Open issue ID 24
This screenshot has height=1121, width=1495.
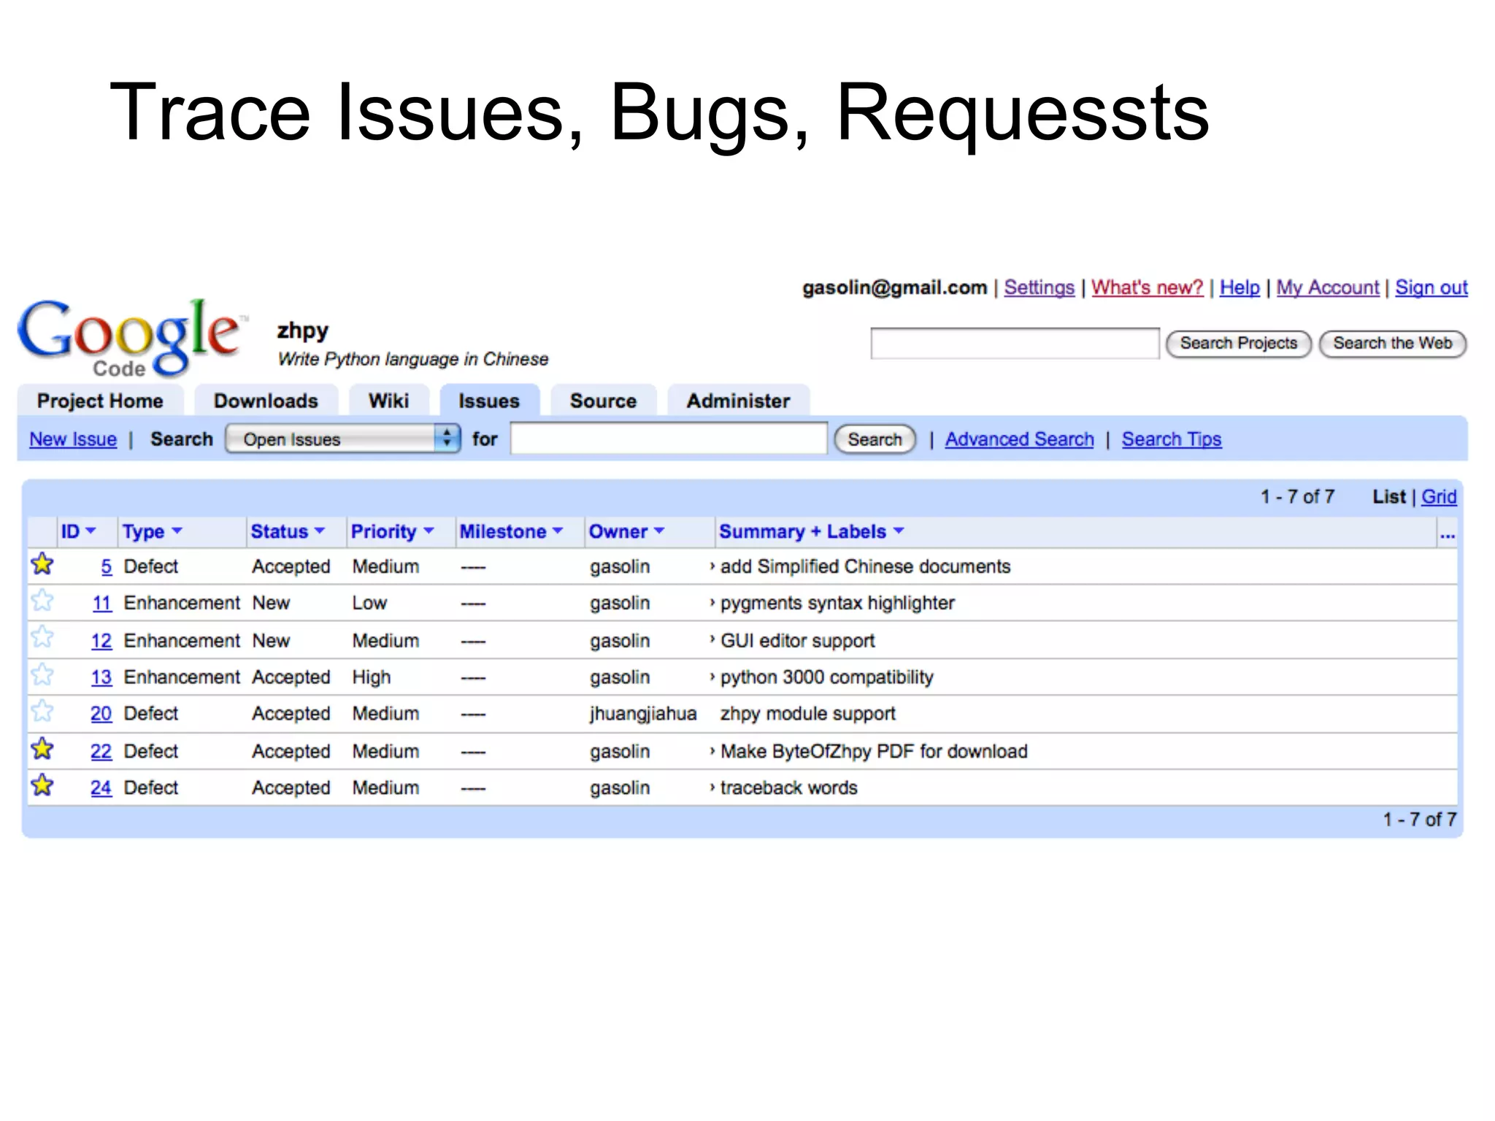[x=101, y=788]
